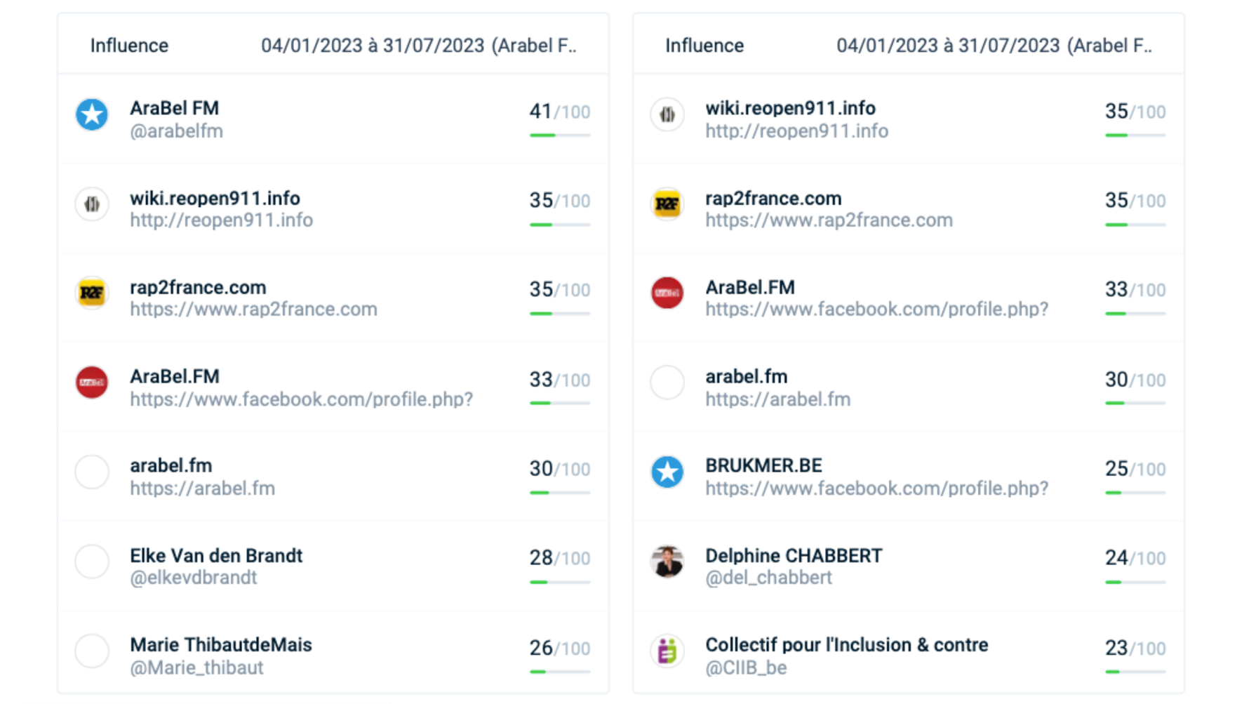
Task: Click the Collectif pour l'Inclusion avatar icon
Action: click(667, 651)
